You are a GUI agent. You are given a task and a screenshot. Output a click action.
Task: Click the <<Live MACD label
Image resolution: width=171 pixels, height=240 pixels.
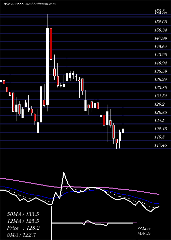[144, 231]
